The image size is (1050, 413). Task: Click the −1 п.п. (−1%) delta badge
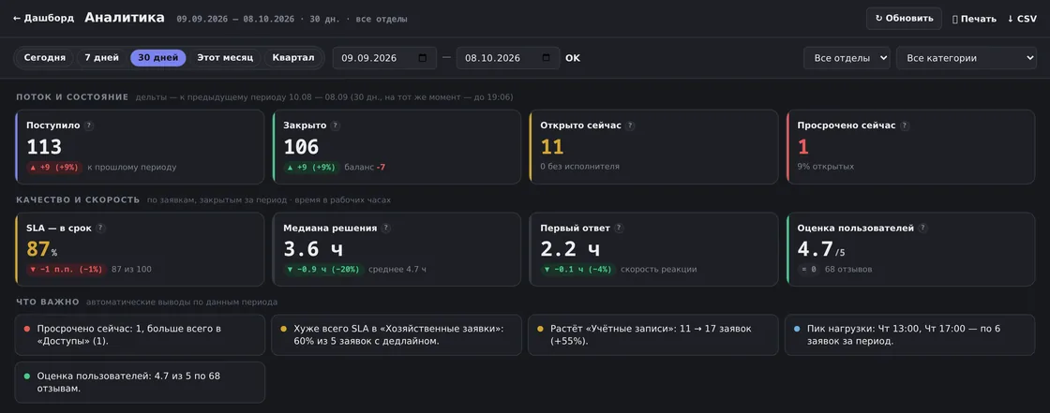(x=67, y=270)
